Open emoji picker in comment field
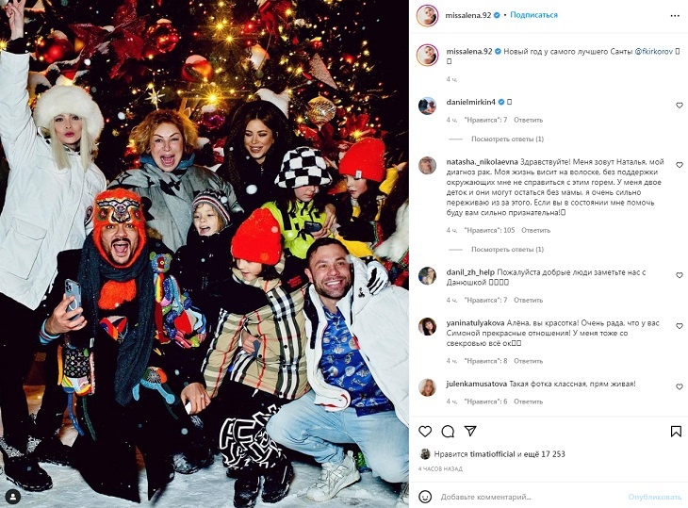The width and height of the screenshot is (688, 508). pyautogui.click(x=425, y=497)
